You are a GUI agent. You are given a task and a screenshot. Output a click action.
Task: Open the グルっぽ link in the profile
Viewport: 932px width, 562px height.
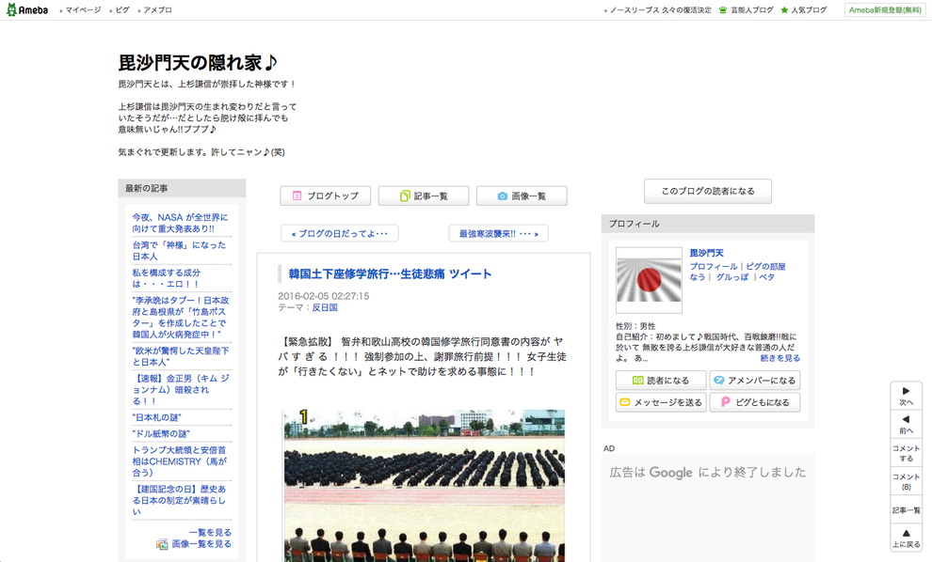point(732,277)
